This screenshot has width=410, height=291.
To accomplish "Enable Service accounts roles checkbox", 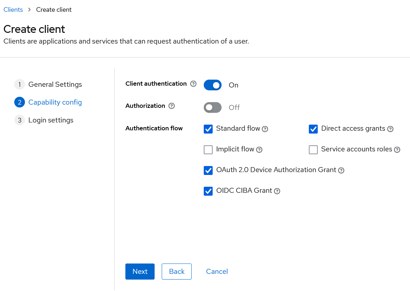I will (313, 150).
